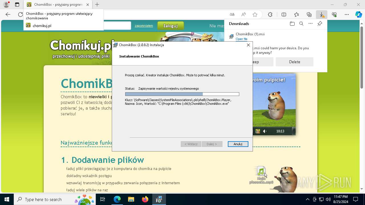Viewport: 365px width, 205px height.
Task: Click the installer progress bar
Action: [x=182, y=94]
